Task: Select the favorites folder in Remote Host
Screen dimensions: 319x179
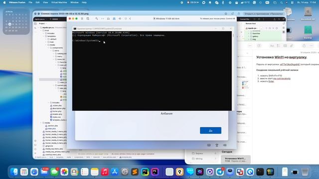Action: pos(256,33)
